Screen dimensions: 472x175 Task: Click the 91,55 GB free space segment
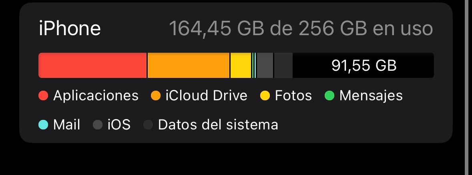click(364, 66)
